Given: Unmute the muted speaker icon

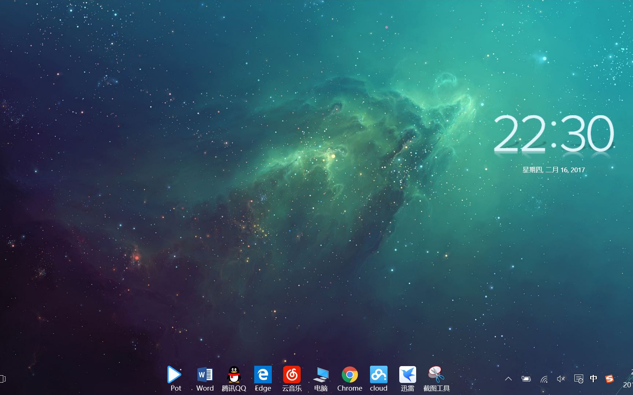Looking at the screenshot, I should click(x=561, y=379).
